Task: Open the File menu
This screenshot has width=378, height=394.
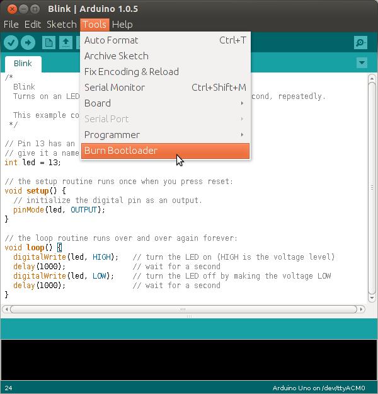Action: (x=11, y=25)
